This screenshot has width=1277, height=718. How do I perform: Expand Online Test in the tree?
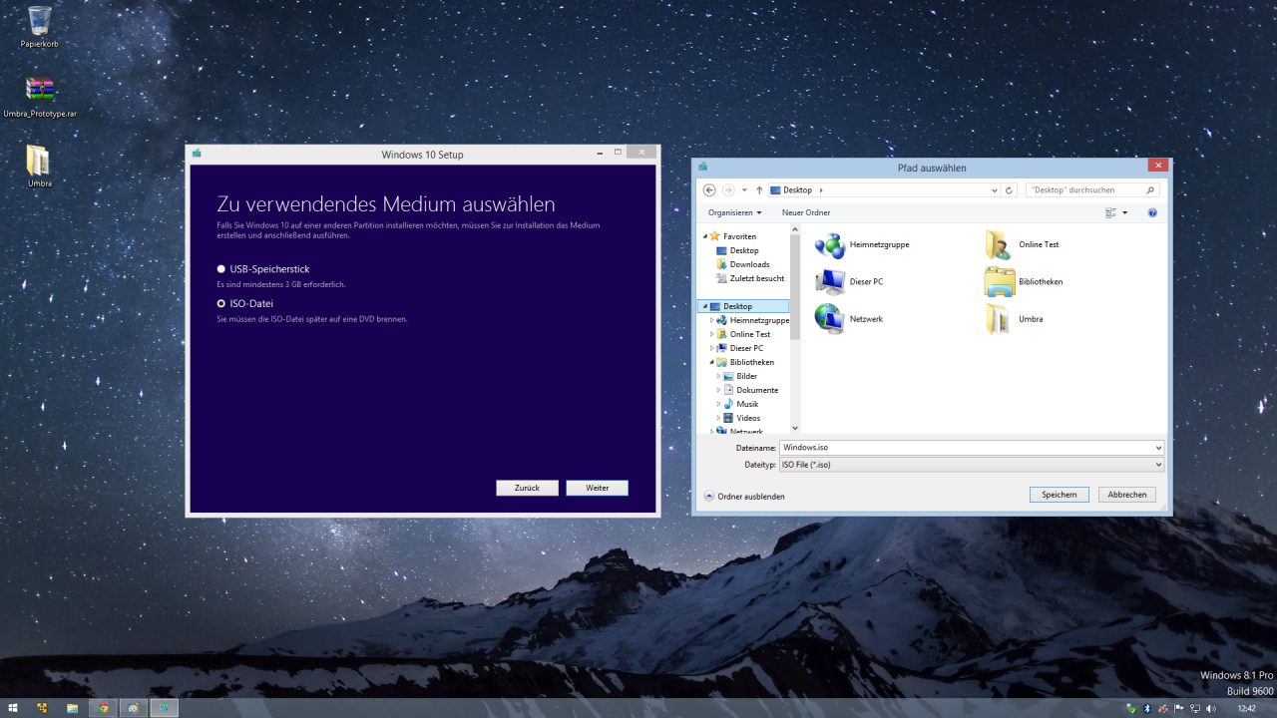pos(711,334)
